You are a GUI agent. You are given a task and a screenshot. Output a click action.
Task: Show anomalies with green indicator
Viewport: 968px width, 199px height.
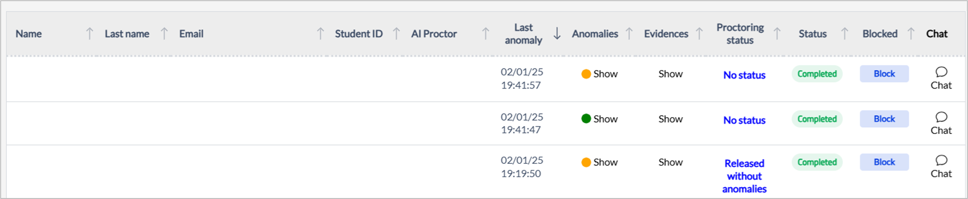point(605,119)
